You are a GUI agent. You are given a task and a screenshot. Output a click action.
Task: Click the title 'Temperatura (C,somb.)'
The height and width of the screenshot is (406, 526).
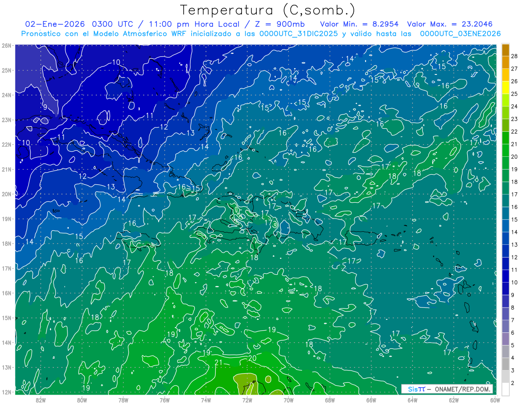pos(267,10)
